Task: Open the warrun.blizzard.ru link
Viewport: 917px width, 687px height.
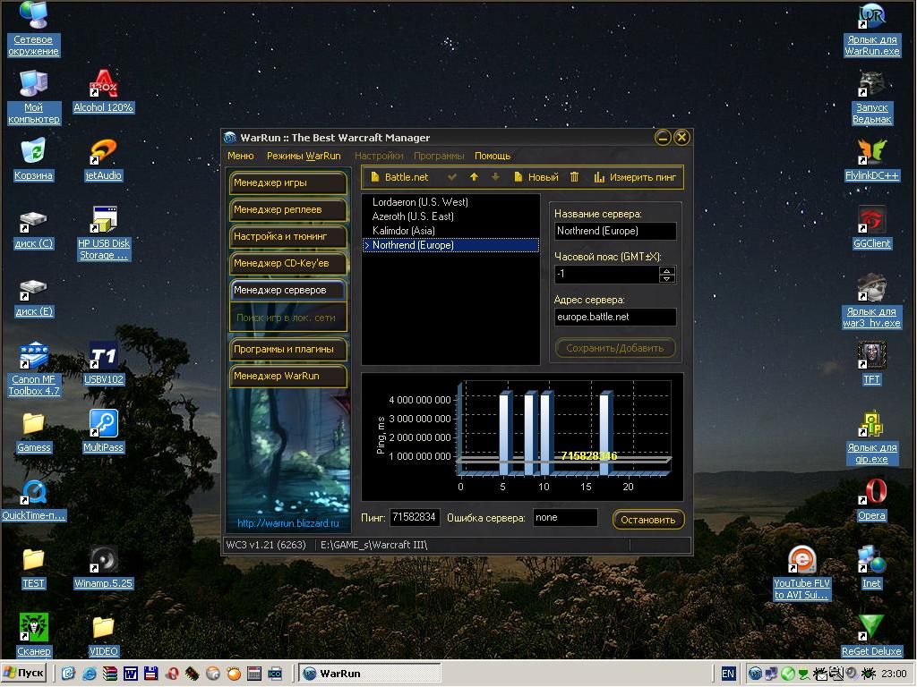Action: tap(288, 523)
